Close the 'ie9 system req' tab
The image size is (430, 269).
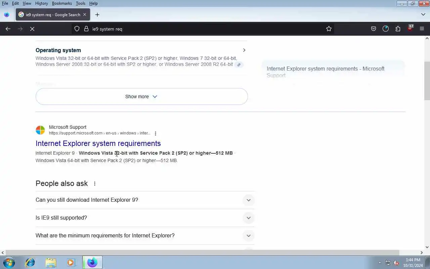point(85,14)
